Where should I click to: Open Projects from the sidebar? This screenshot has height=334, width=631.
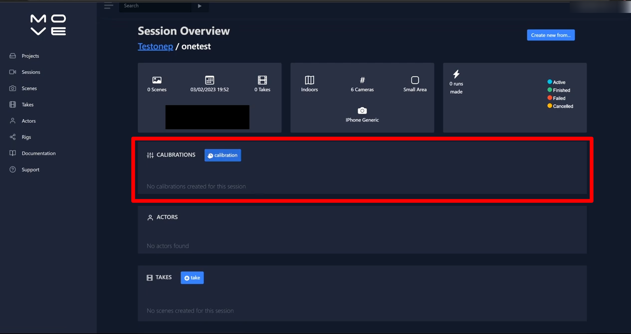point(30,56)
